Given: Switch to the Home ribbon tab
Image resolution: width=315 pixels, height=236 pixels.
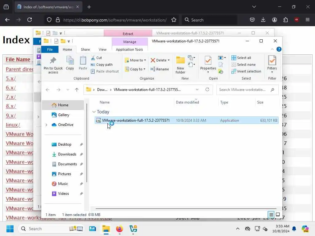Looking at the screenshot, I should pos(67,49).
